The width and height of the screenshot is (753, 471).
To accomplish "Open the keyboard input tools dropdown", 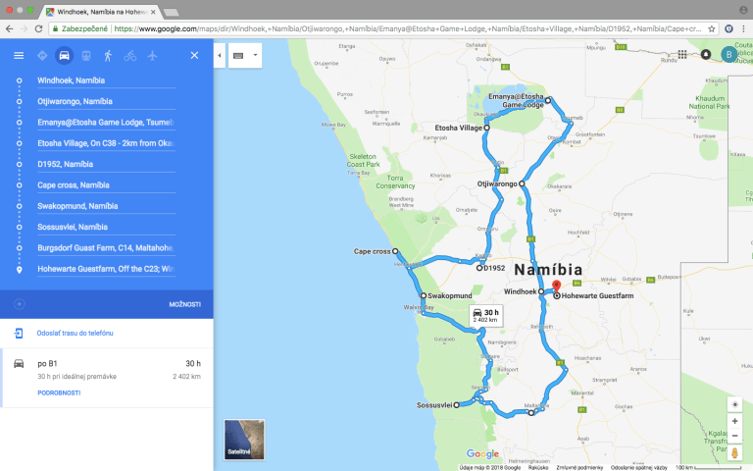I will (245, 55).
